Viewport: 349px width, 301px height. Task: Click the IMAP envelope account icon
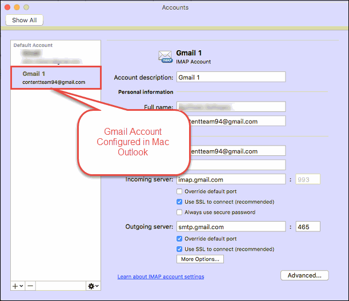(x=165, y=57)
